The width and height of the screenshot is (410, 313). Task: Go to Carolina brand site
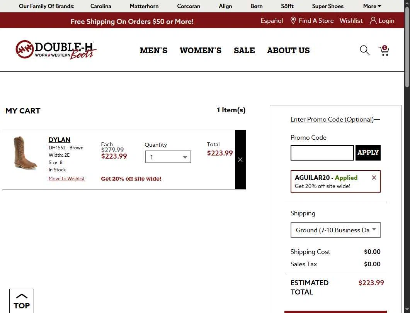pyautogui.click(x=101, y=6)
